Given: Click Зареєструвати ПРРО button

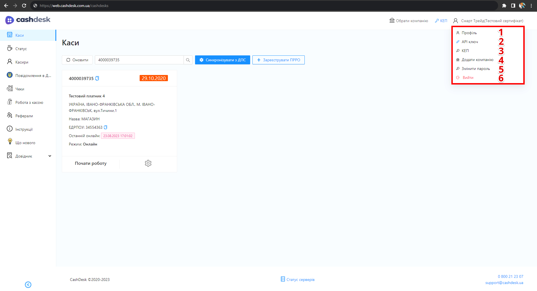Looking at the screenshot, I should (278, 60).
